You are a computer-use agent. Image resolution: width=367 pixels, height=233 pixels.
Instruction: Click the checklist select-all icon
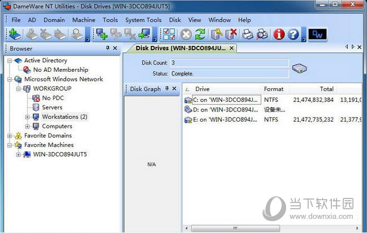[x=169, y=34]
